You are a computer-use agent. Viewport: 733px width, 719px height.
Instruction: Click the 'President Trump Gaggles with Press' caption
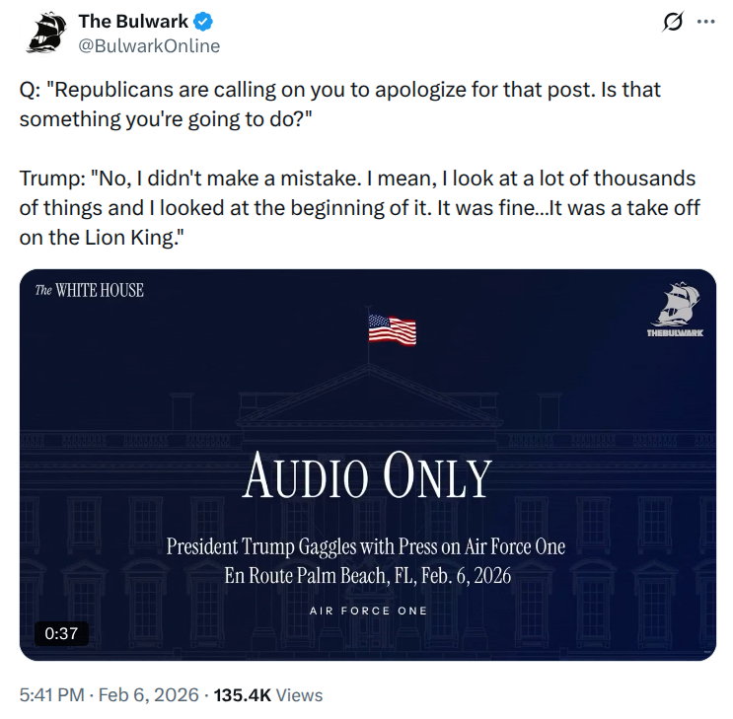click(x=366, y=545)
